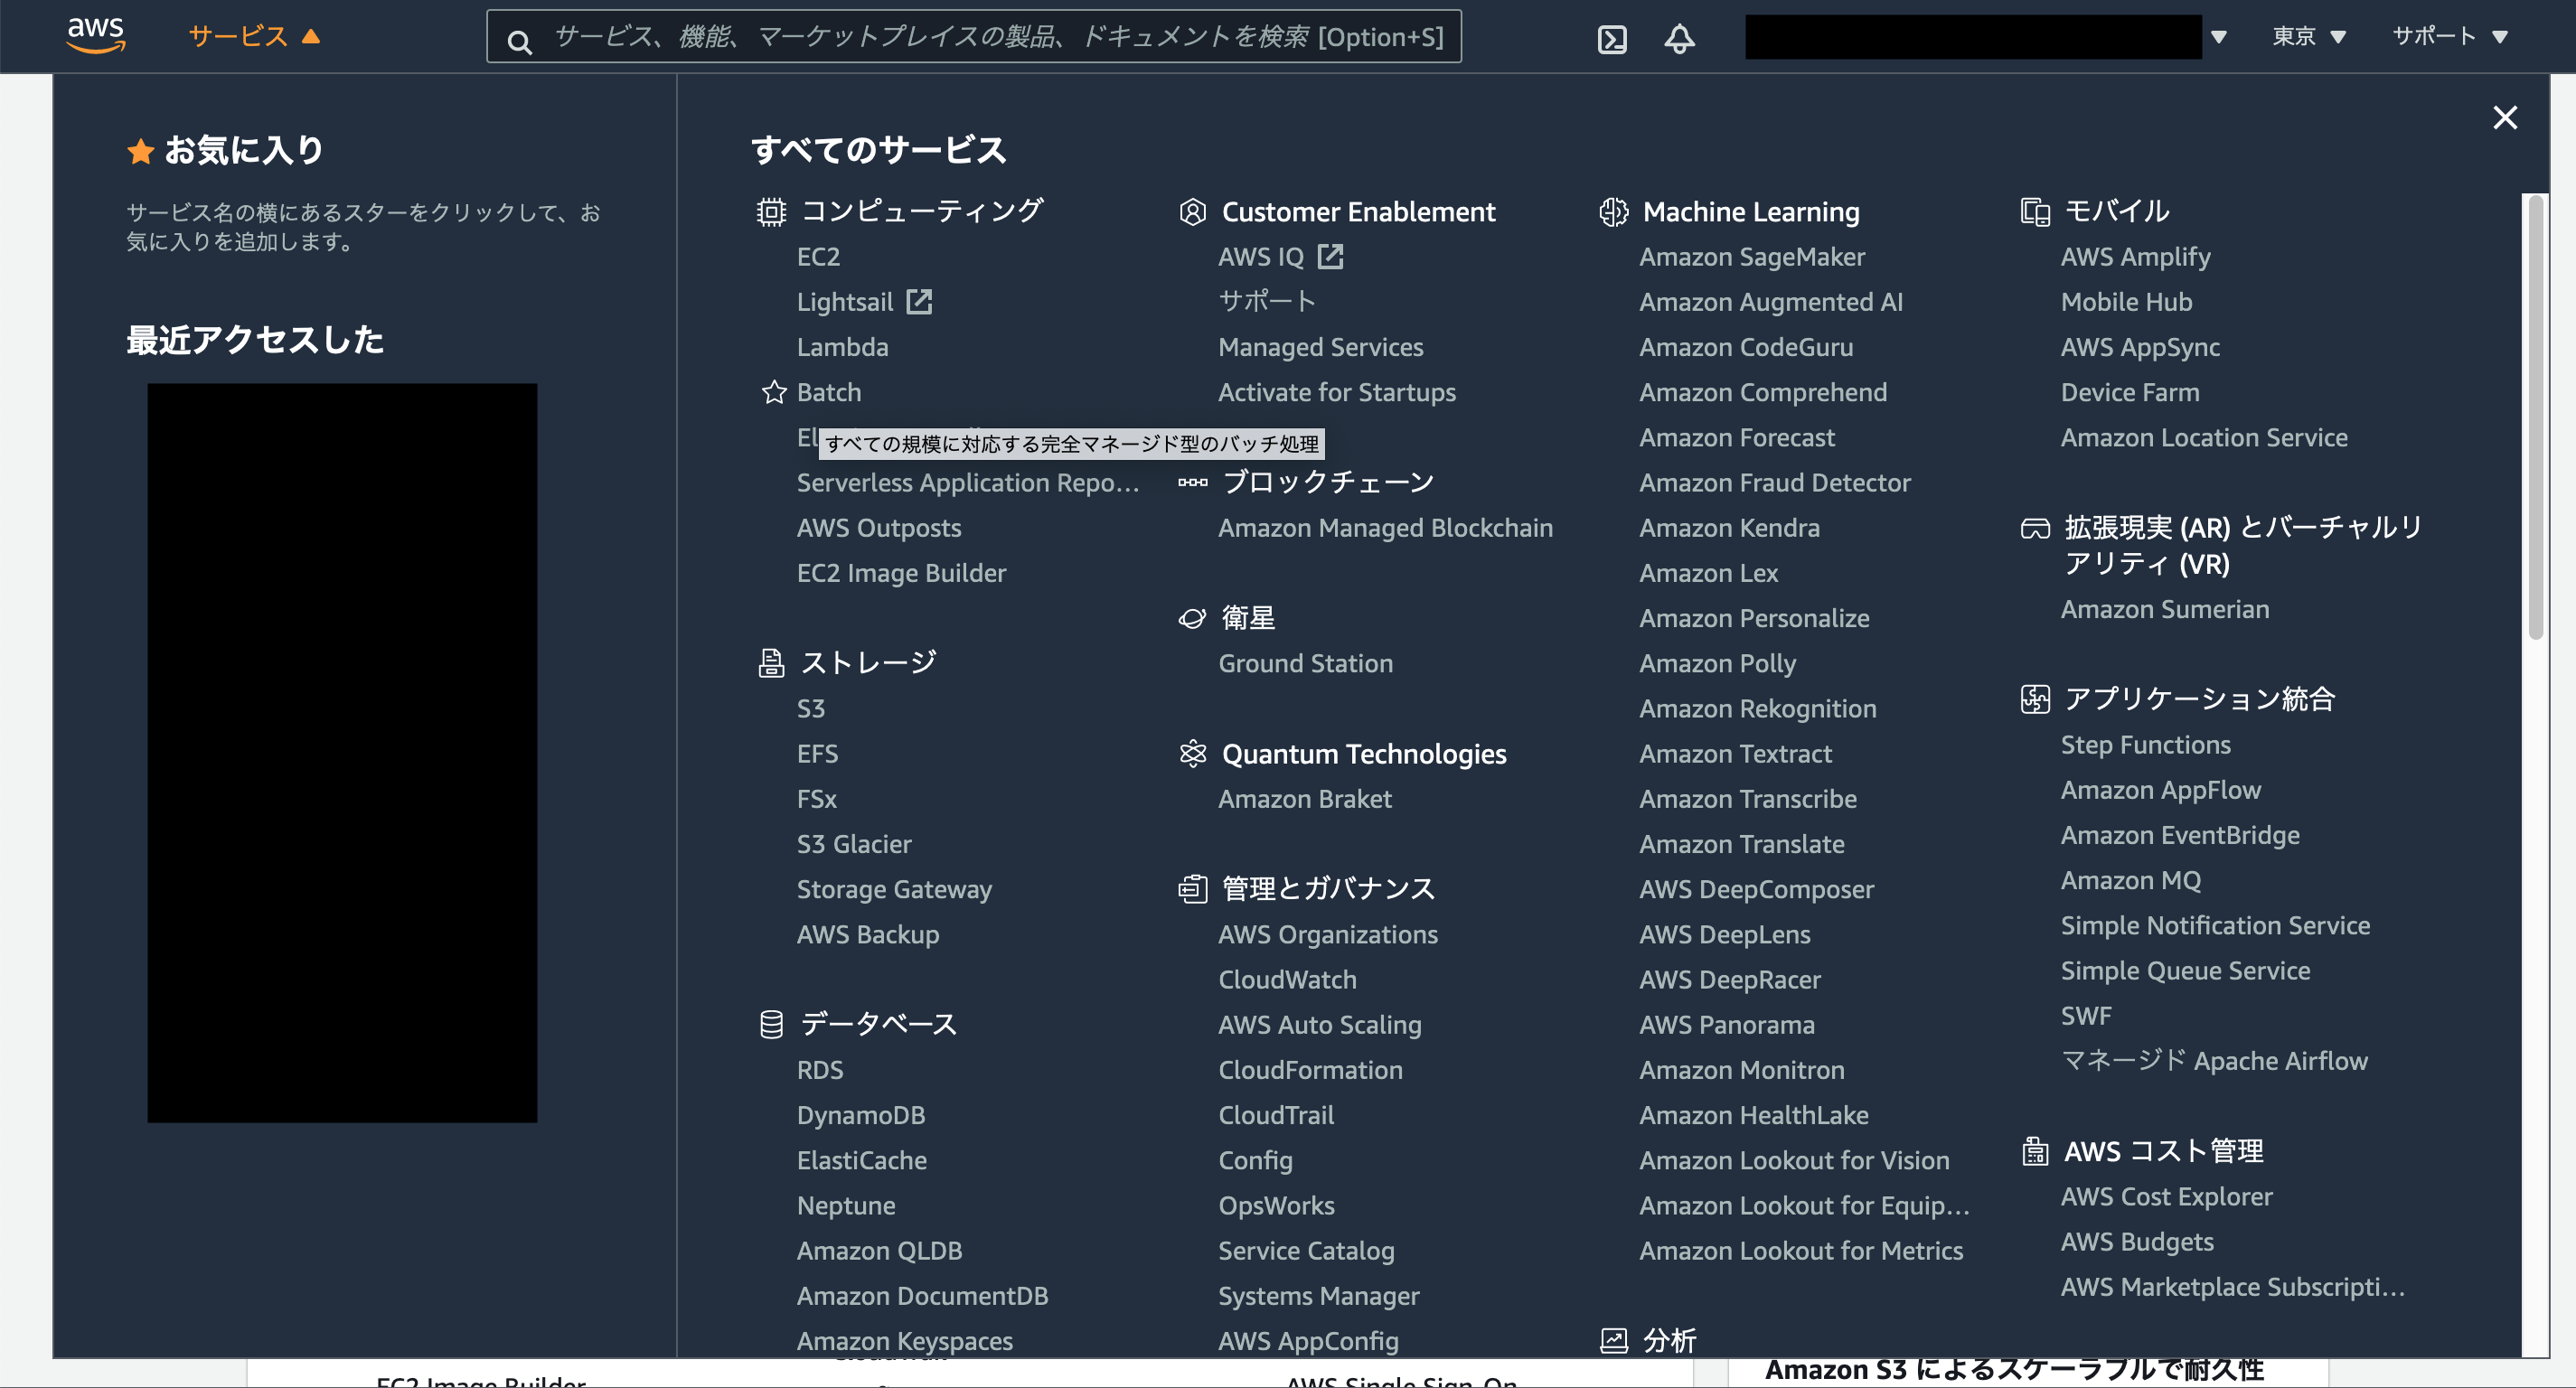The width and height of the screenshot is (2576, 1388).
Task: Focus the service search input field
Action: coord(974,37)
